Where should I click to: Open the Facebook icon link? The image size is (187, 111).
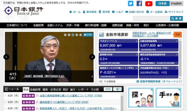pos(139,3)
